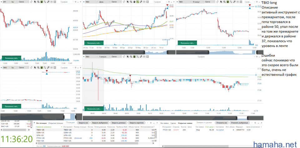Open the SPY chart timeframe dropdown
Image resolution: width=300 pixels, height=148 pixels.
click(x=15, y=2)
